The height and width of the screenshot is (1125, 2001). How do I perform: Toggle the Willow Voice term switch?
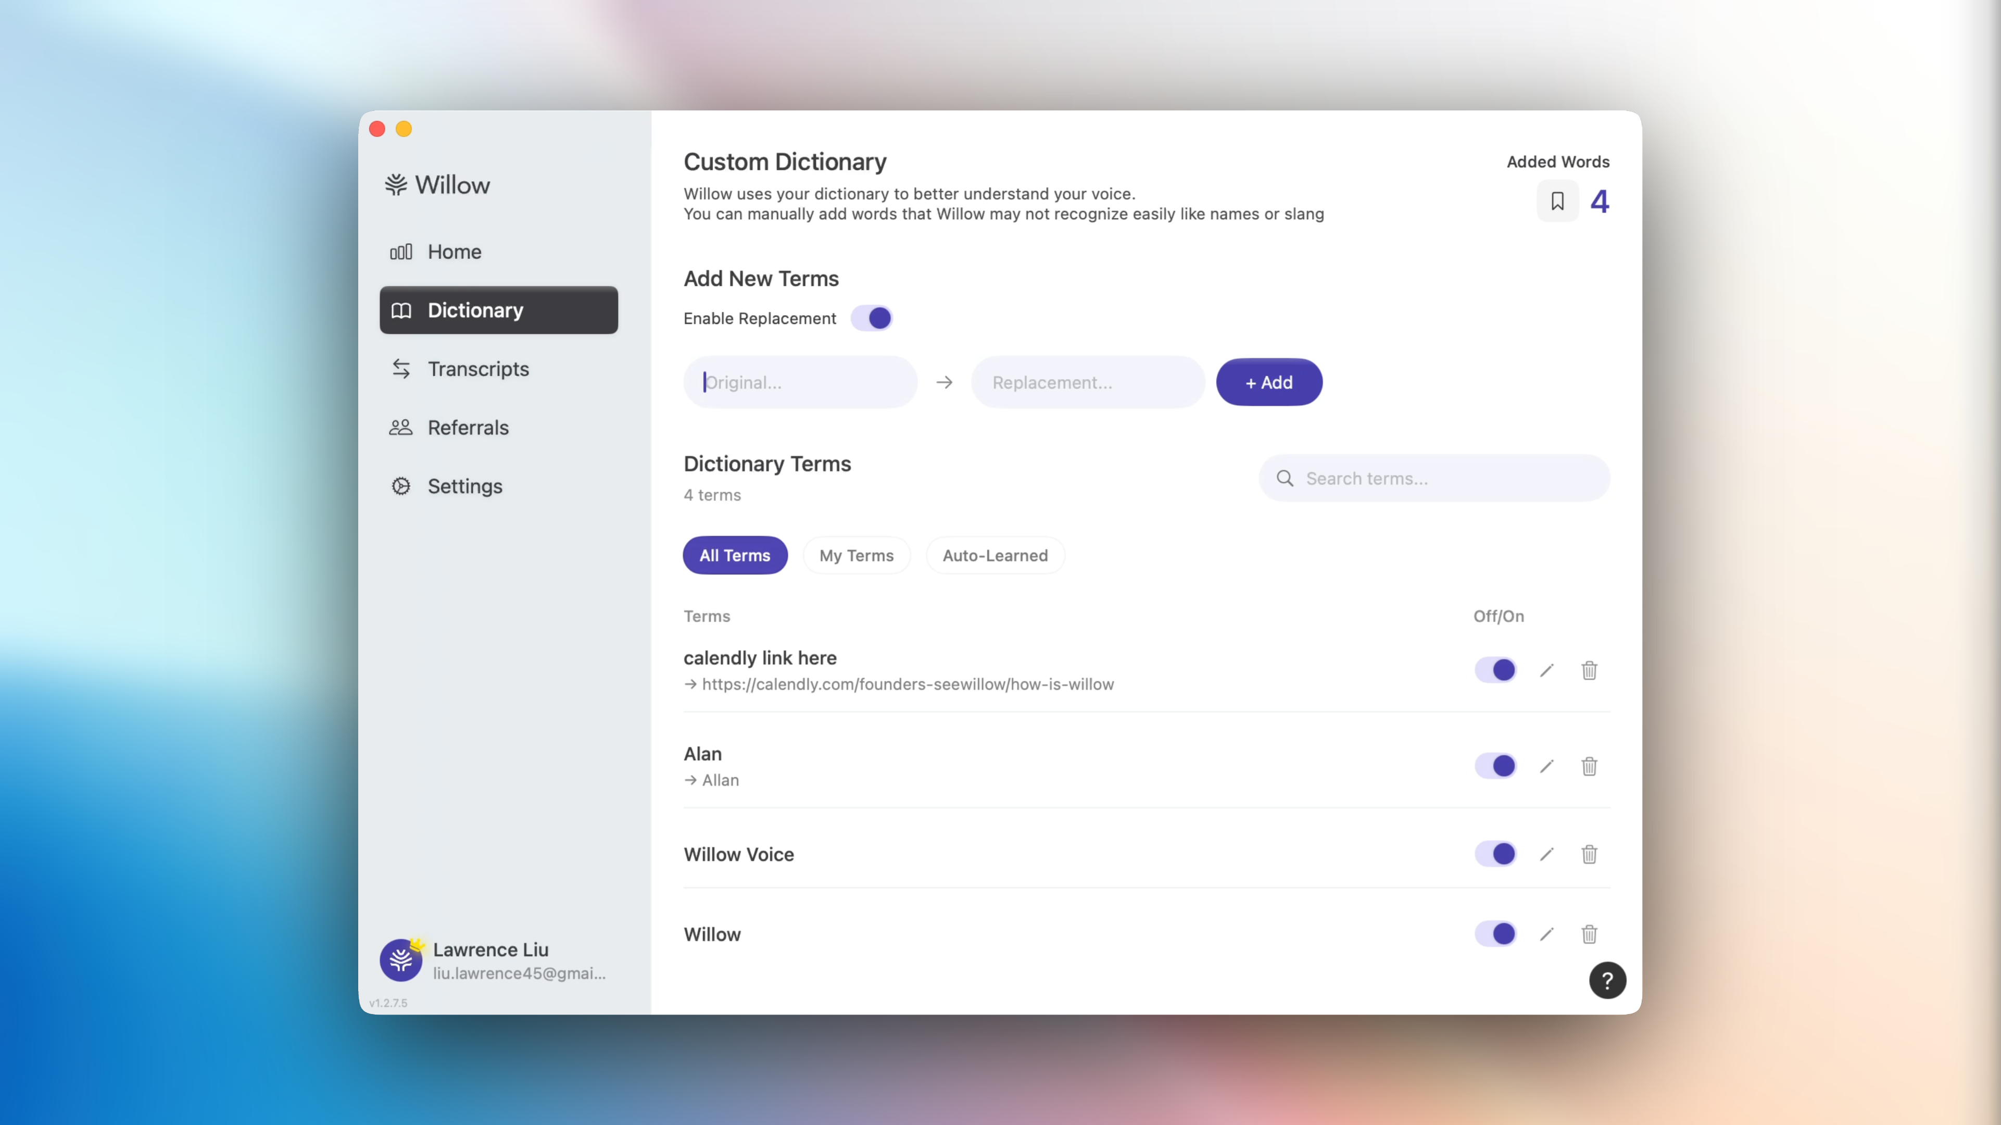1495,854
